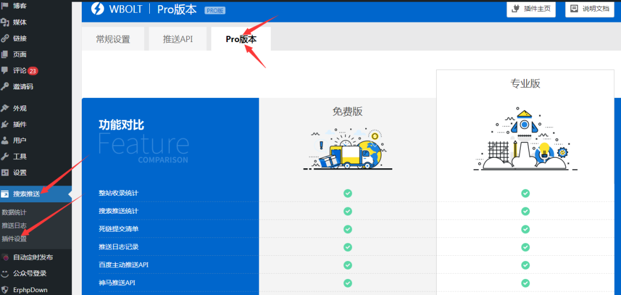Viewport: 621px width, 295px height.
Task: Click the 插件 plugin icon in sidebar
Action: click(5, 124)
